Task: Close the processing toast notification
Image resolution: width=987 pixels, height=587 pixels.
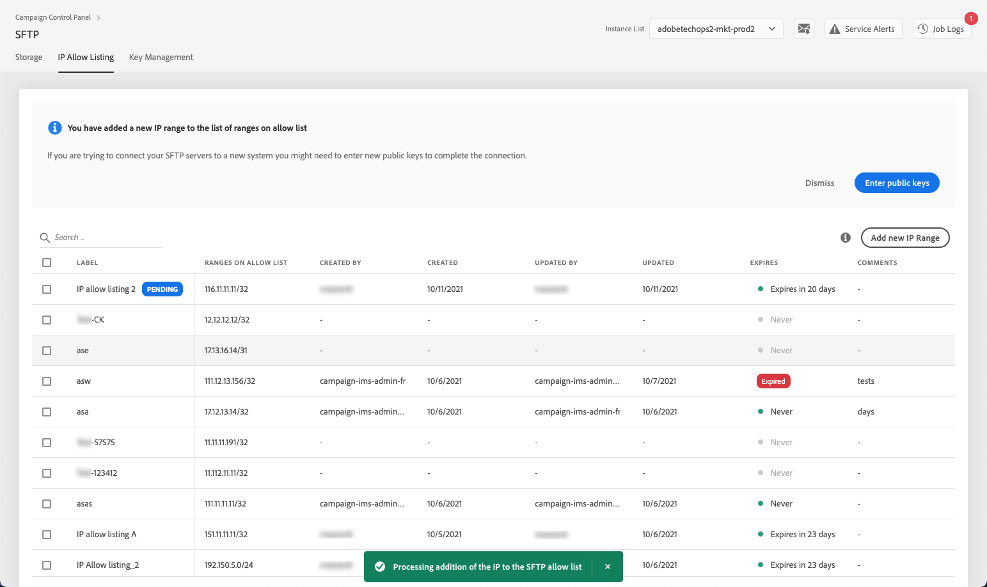Action: (x=608, y=567)
